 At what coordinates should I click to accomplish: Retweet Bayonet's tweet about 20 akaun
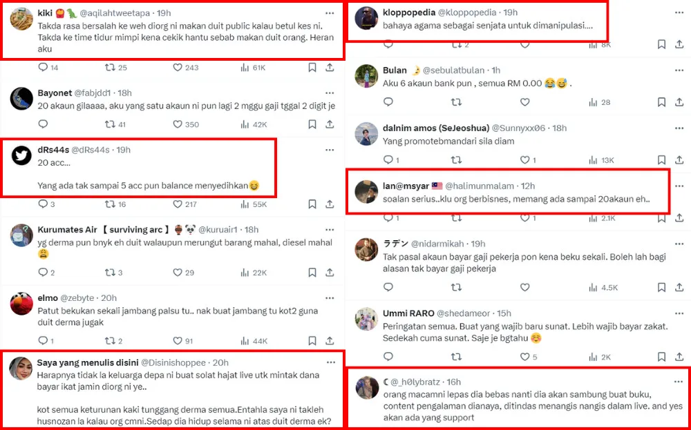[110, 124]
